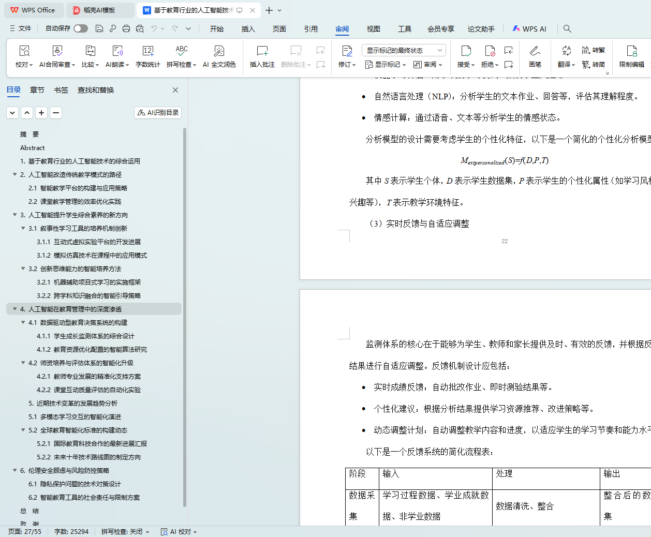The image size is (651, 537).
Task: Click the 插入批注 insert comment icon
Action: point(262,51)
